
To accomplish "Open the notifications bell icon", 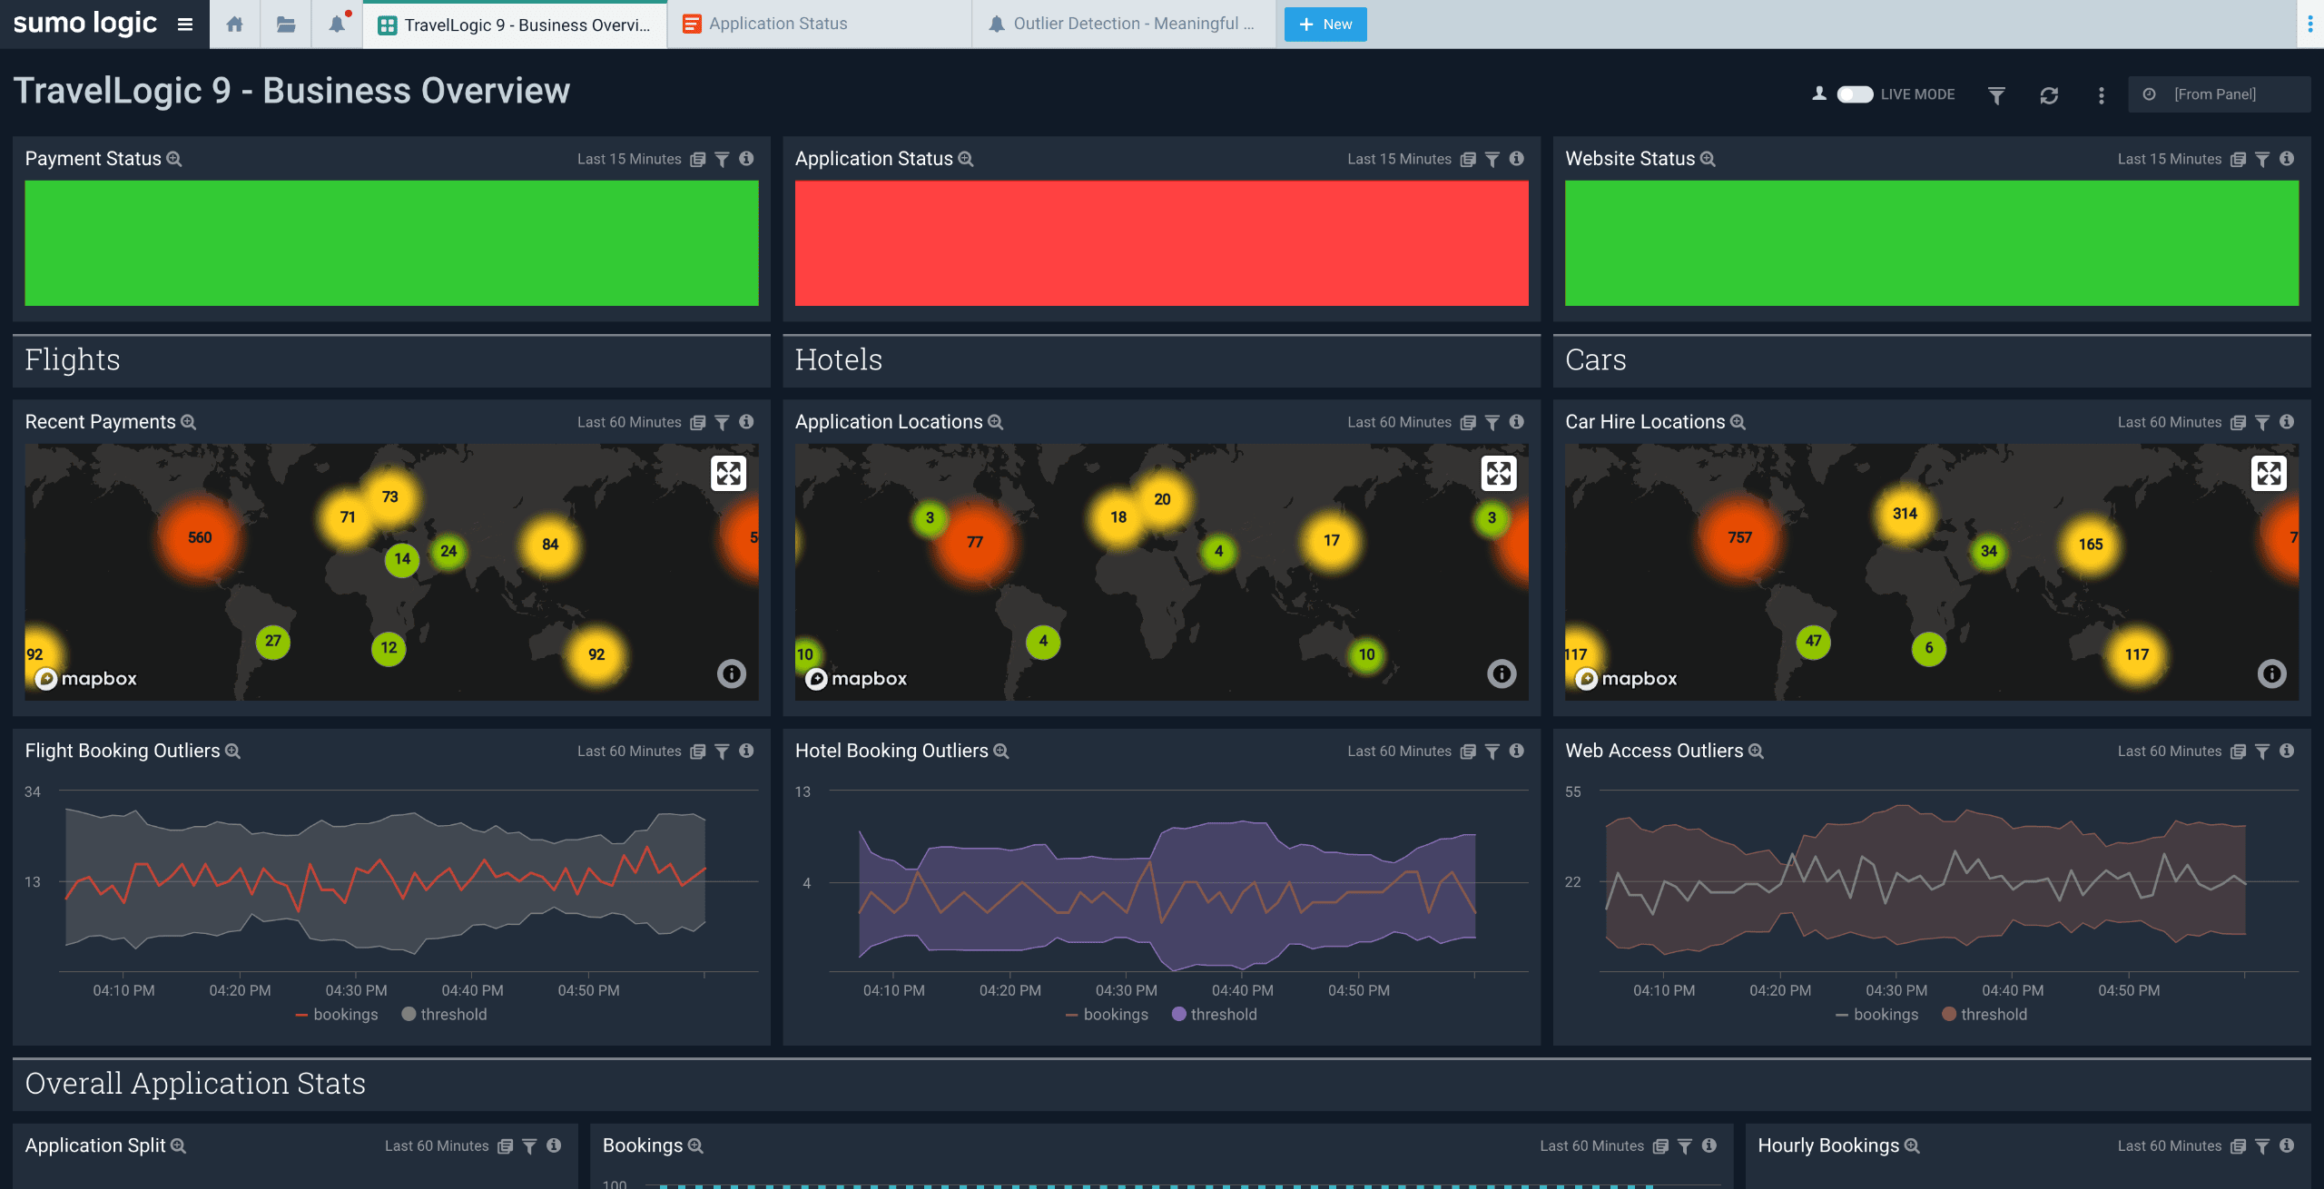I will (337, 24).
